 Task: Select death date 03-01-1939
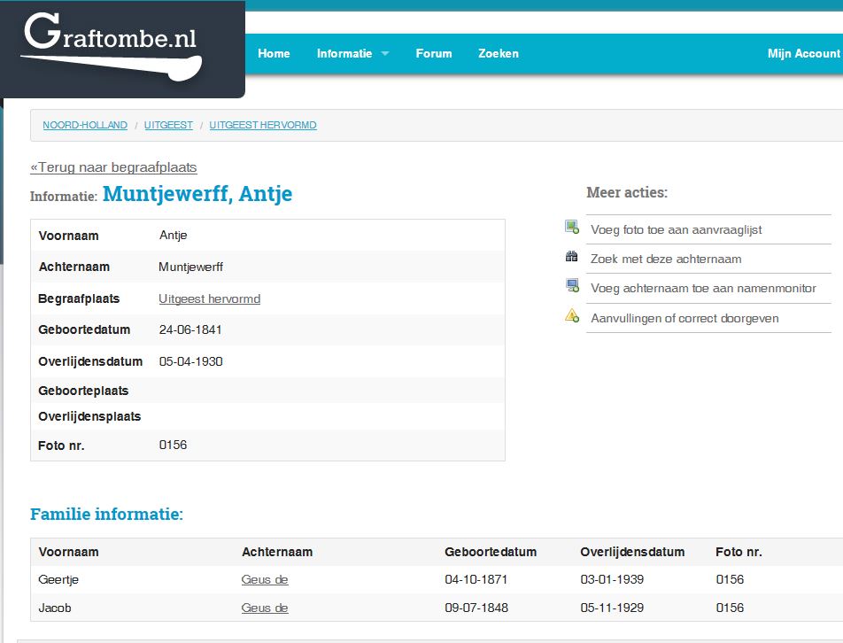coord(612,579)
